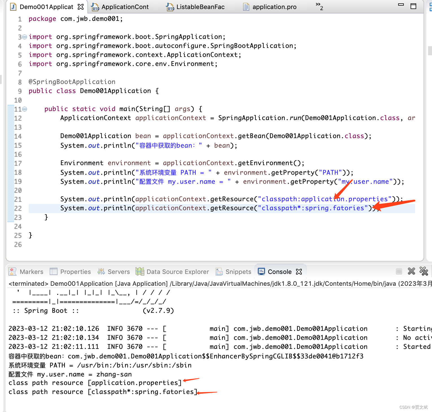432x412 pixels.
Task: Open the Servers view tab
Action: click(x=114, y=272)
